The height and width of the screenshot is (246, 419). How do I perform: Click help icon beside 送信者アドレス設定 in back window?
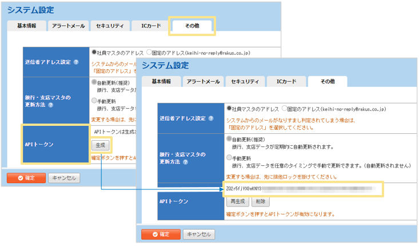(x=76, y=62)
